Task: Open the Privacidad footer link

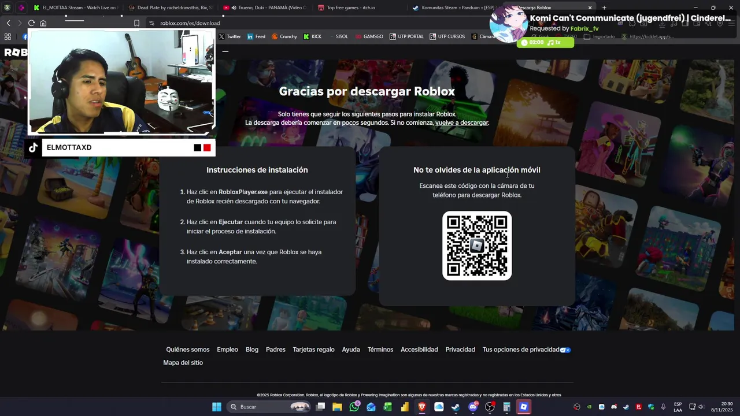Action: coord(460,350)
